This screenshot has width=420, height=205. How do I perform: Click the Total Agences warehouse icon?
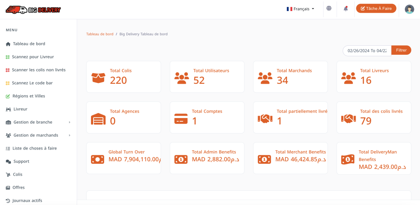pos(98,118)
